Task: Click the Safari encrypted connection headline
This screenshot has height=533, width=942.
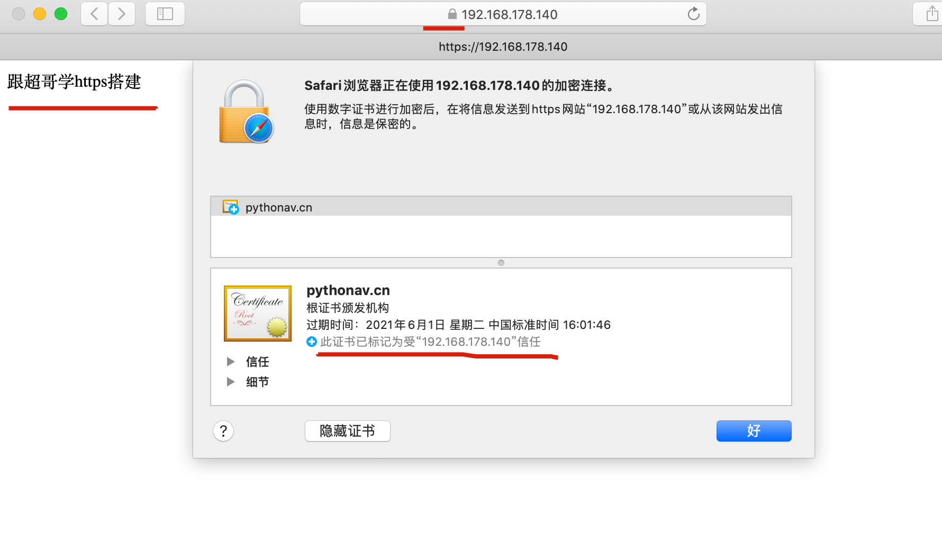Action: (459, 86)
